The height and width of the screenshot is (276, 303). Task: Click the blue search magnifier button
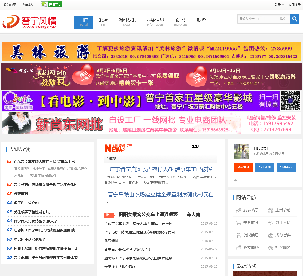coord(295,19)
